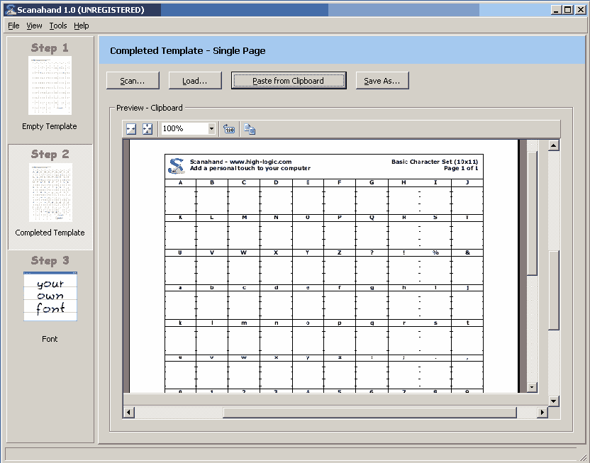Screen dimensions: 590x463
Task: Click the inner preview scrollbar down arrow
Action: 532,387
